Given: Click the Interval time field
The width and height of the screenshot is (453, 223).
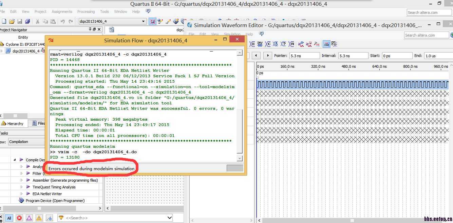Looking at the screenshot, I should coord(353,56).
